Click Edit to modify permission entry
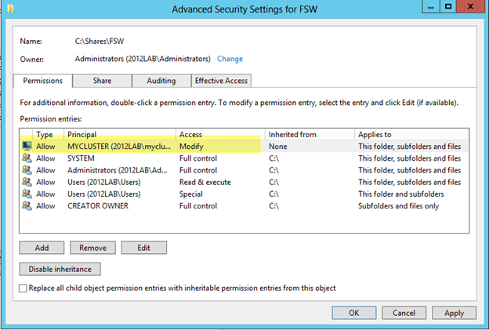489x330 pixels. pos(143,248)
